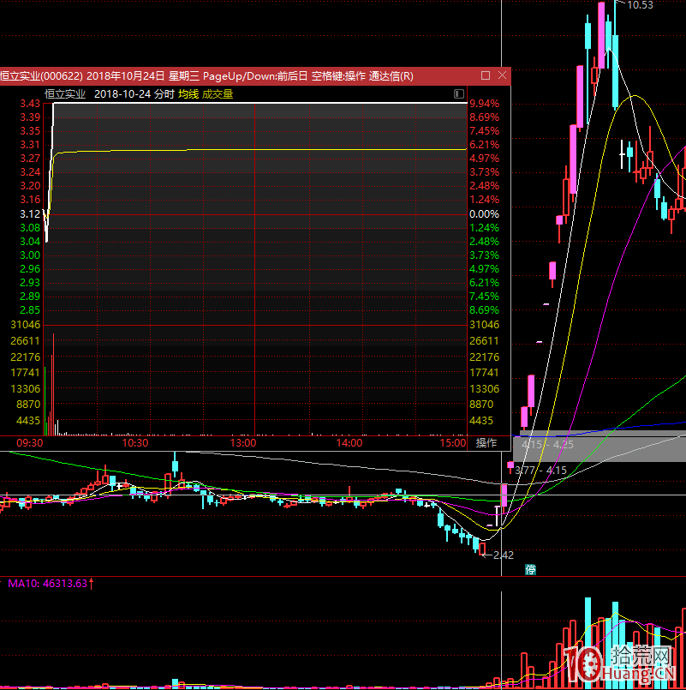Click the 2.42 low price label
This screenshot has width=686, height=690.
[x=503, y=555]
